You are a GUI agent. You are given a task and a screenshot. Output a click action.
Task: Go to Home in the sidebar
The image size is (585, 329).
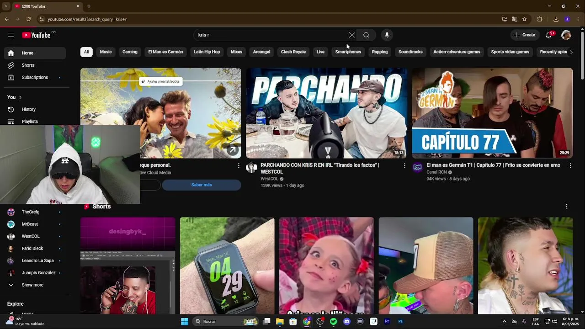[35, 53]
